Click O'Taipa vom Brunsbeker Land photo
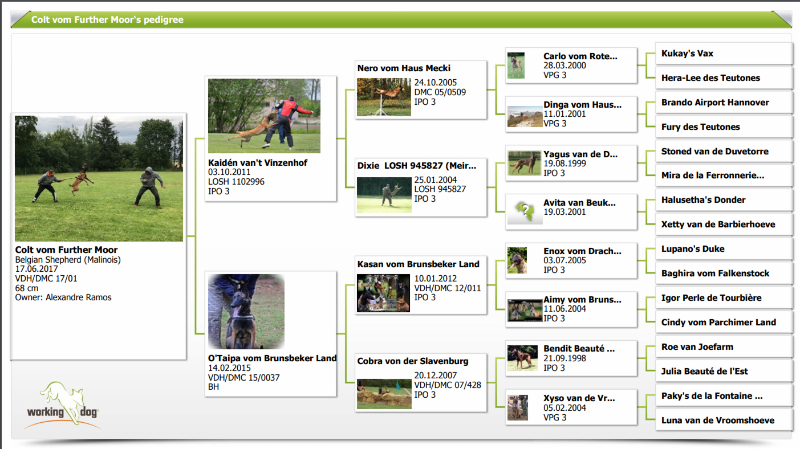This screenshot has width=800, height=449. click(246, 312)
